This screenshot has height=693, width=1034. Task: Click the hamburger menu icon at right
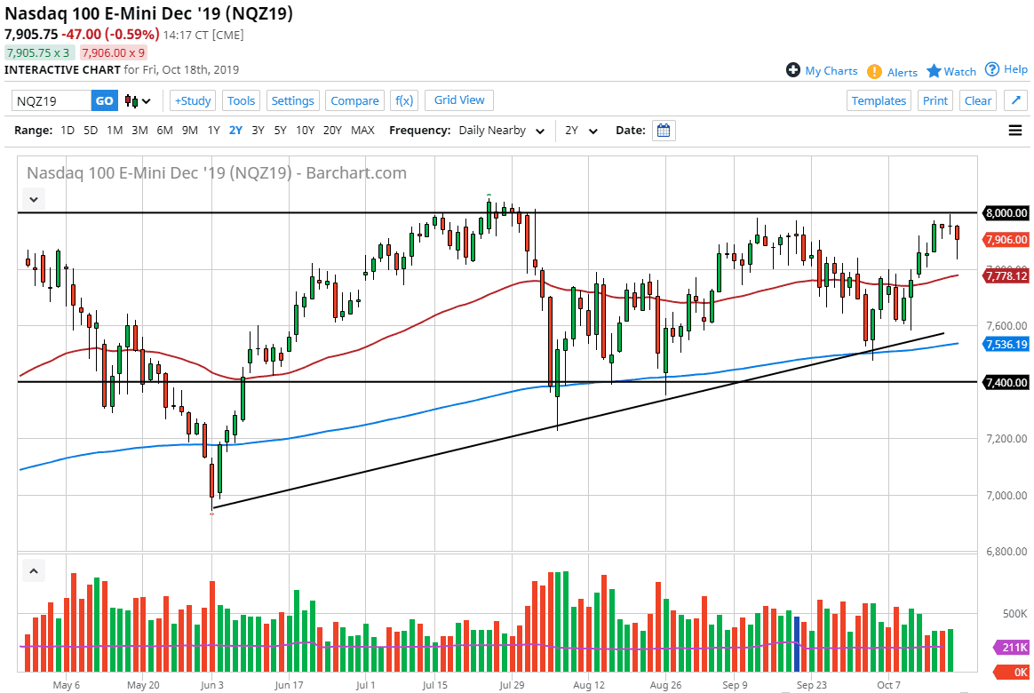tap(1015, 131)
